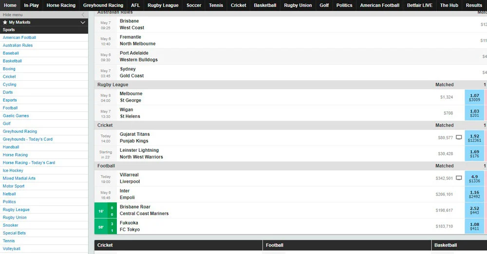
Task: Select Australian Rules in sidebar
Action: coord(18,45)
